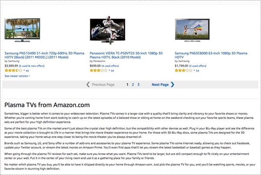Open Samsung PN51D490 51-Inch product title
Viewport: 261px width, 175px height.
(x=44, y=55)
